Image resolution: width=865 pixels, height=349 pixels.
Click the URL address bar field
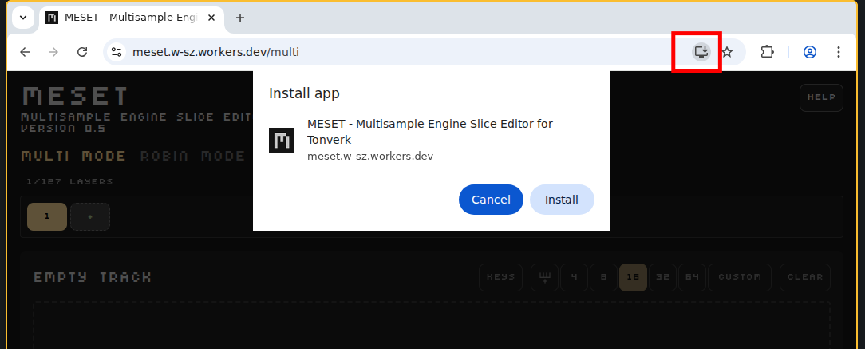399,52
